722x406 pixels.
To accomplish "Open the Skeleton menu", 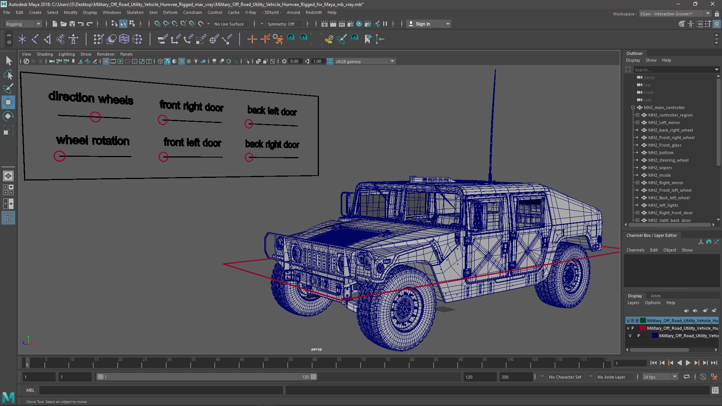I will pos(135,12).
